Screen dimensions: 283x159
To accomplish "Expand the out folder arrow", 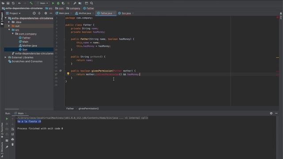I will (9, 26).
